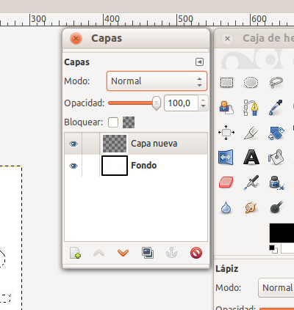Click the Capas tab heading
The image size is (294, 310).
point(76,62)
